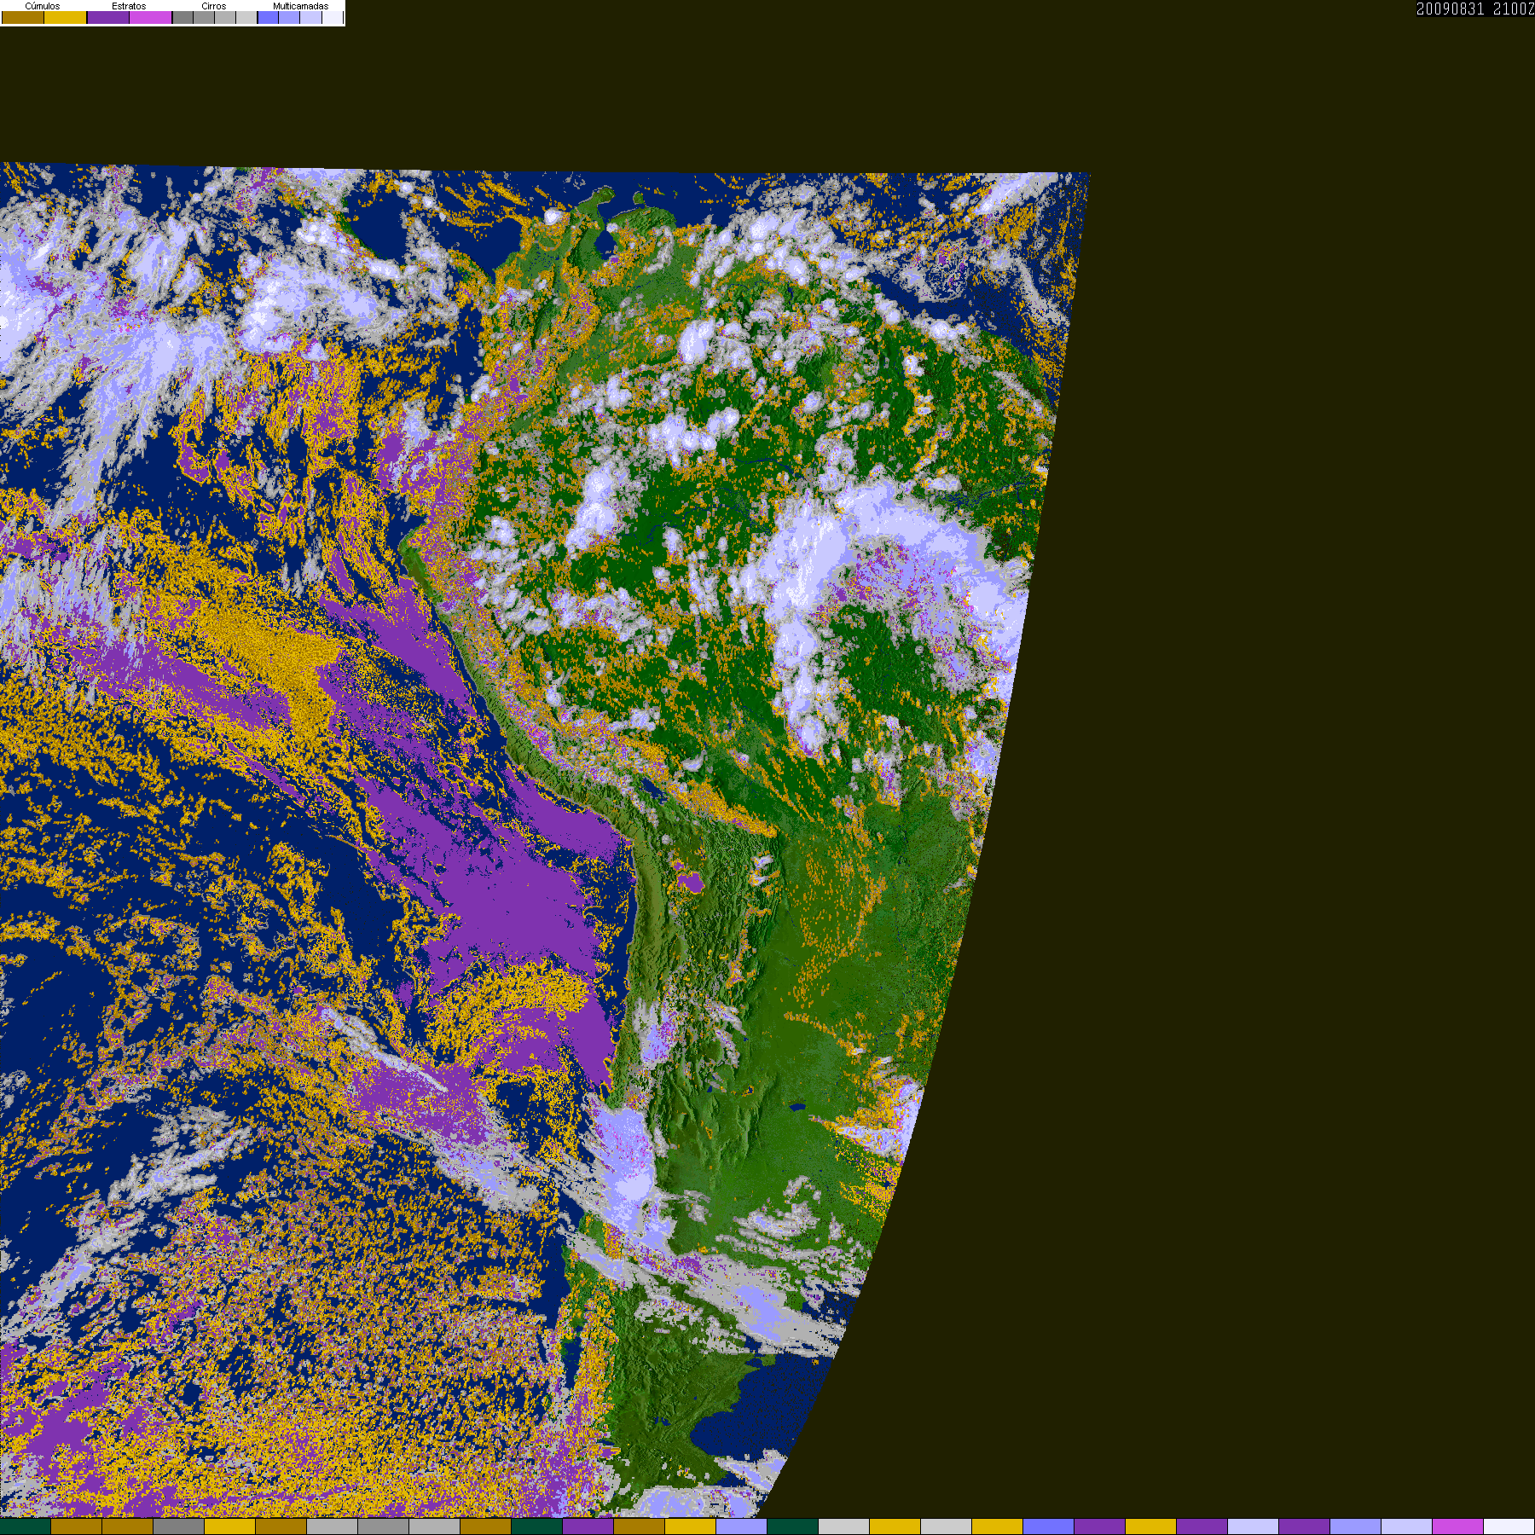The width and height of the screenshot is (1535, 1535).
Task: Select the second-lightest gray Cirros swatch
Action: pyautogui.click(x=225, y=18)
